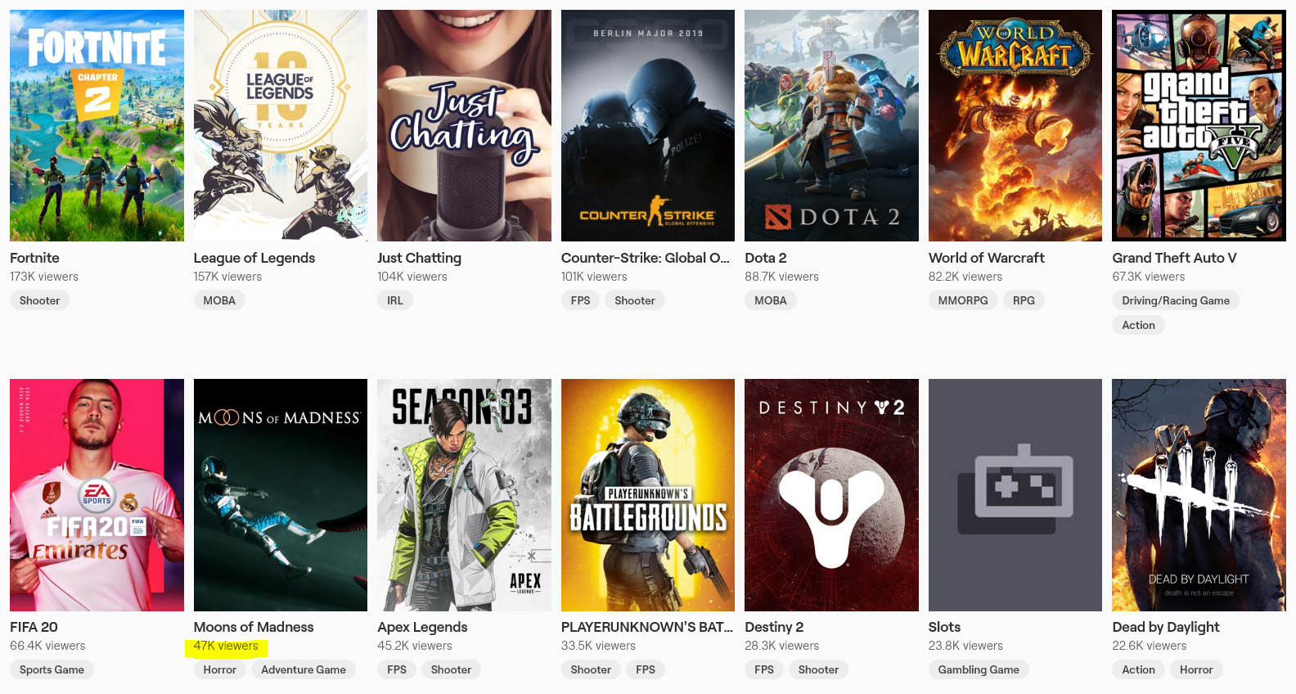
Task: Select the IRL tag under Just Chatting
Action: tap(395, 300)
